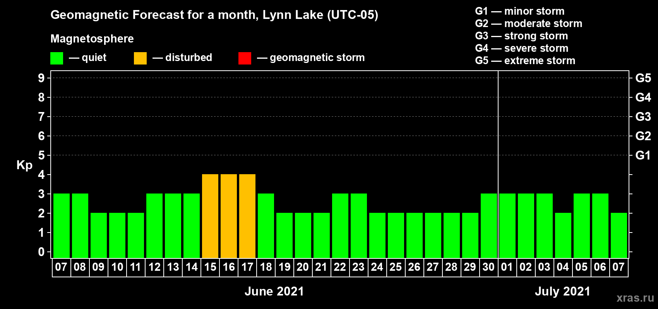This screenshot has width=658, height=309.
Task: Click the orange disturbed legend swatch
Action: click(140, 58)
